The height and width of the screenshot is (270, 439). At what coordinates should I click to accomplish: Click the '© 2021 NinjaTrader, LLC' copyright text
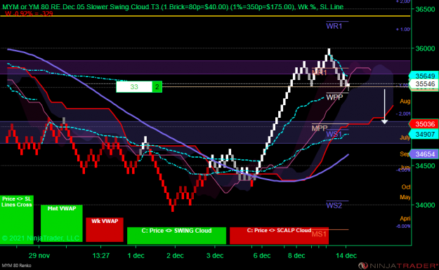pos(41,238)
